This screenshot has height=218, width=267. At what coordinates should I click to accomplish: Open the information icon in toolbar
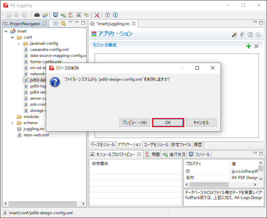tap(115, 15)
